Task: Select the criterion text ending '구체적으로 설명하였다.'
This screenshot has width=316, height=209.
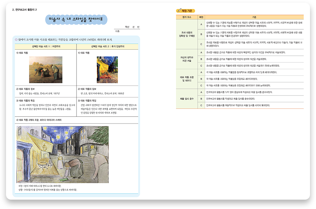Action: point(254,24)
